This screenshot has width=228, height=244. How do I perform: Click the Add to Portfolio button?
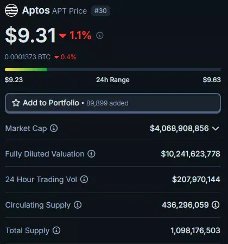tap(113, 103)
